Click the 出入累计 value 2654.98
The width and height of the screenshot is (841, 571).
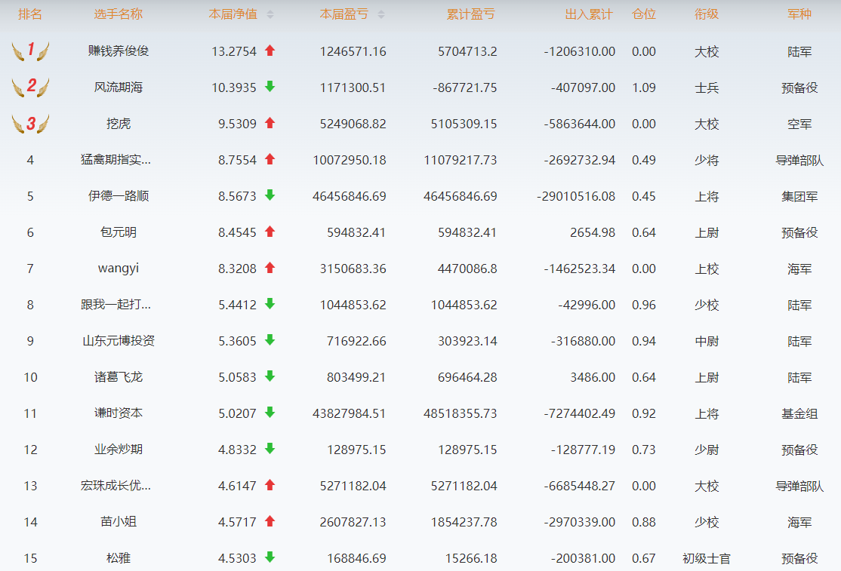592,232
